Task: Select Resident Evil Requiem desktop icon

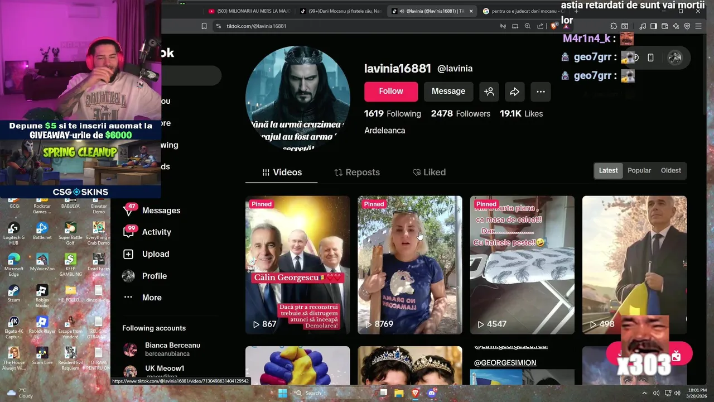Action: pos(70,358)
